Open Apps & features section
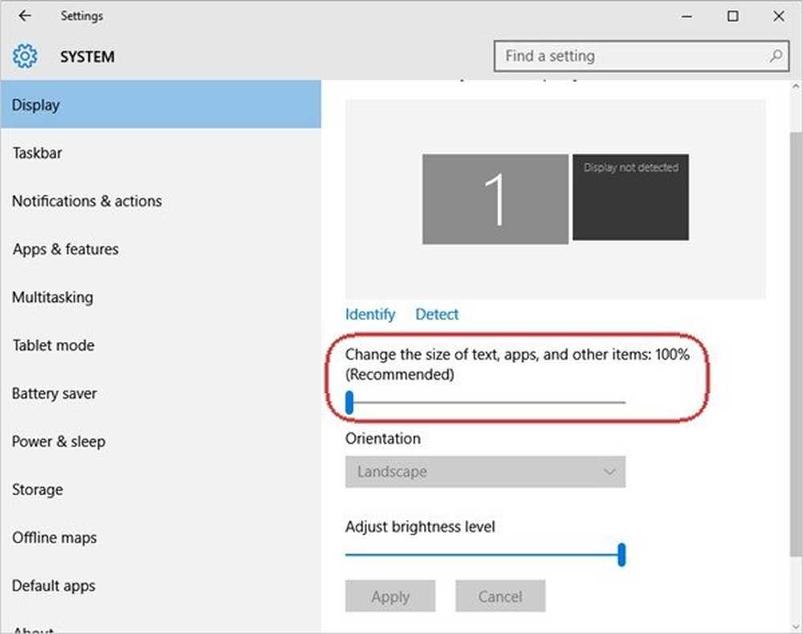803x634 pixels. tap(65, 249)
